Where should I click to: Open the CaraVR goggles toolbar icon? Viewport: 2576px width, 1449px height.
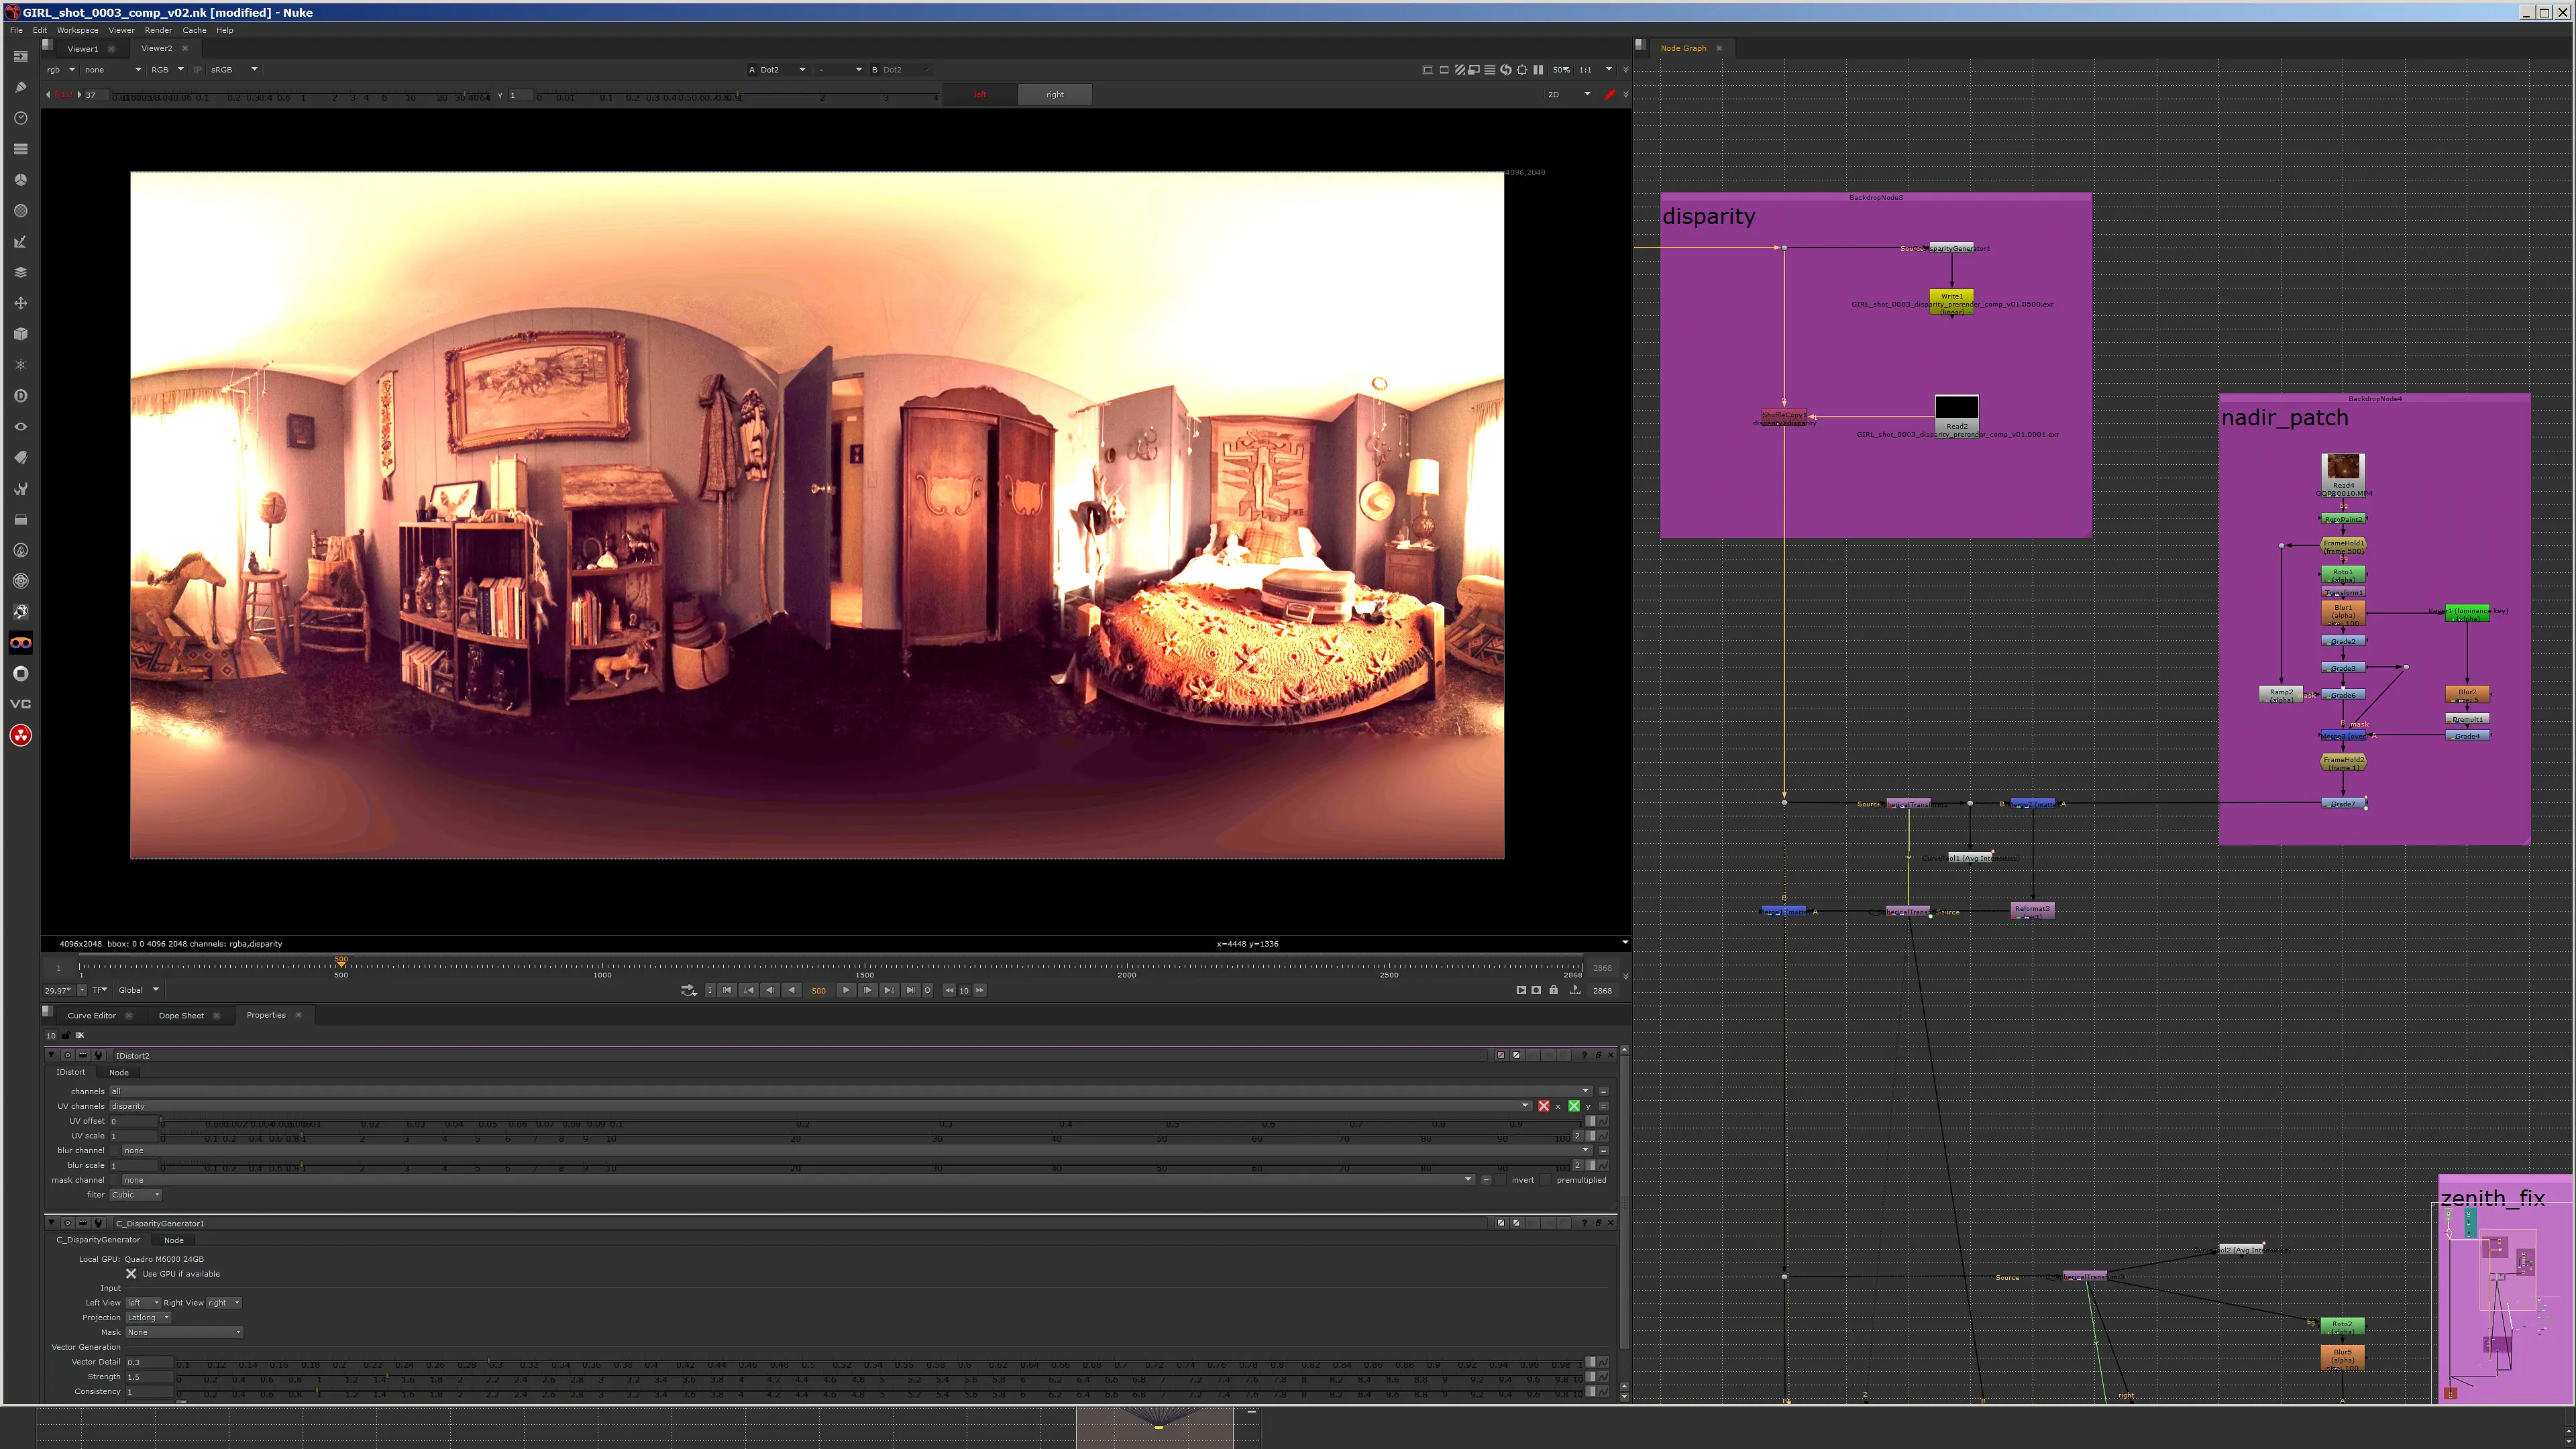click(20, 643)
